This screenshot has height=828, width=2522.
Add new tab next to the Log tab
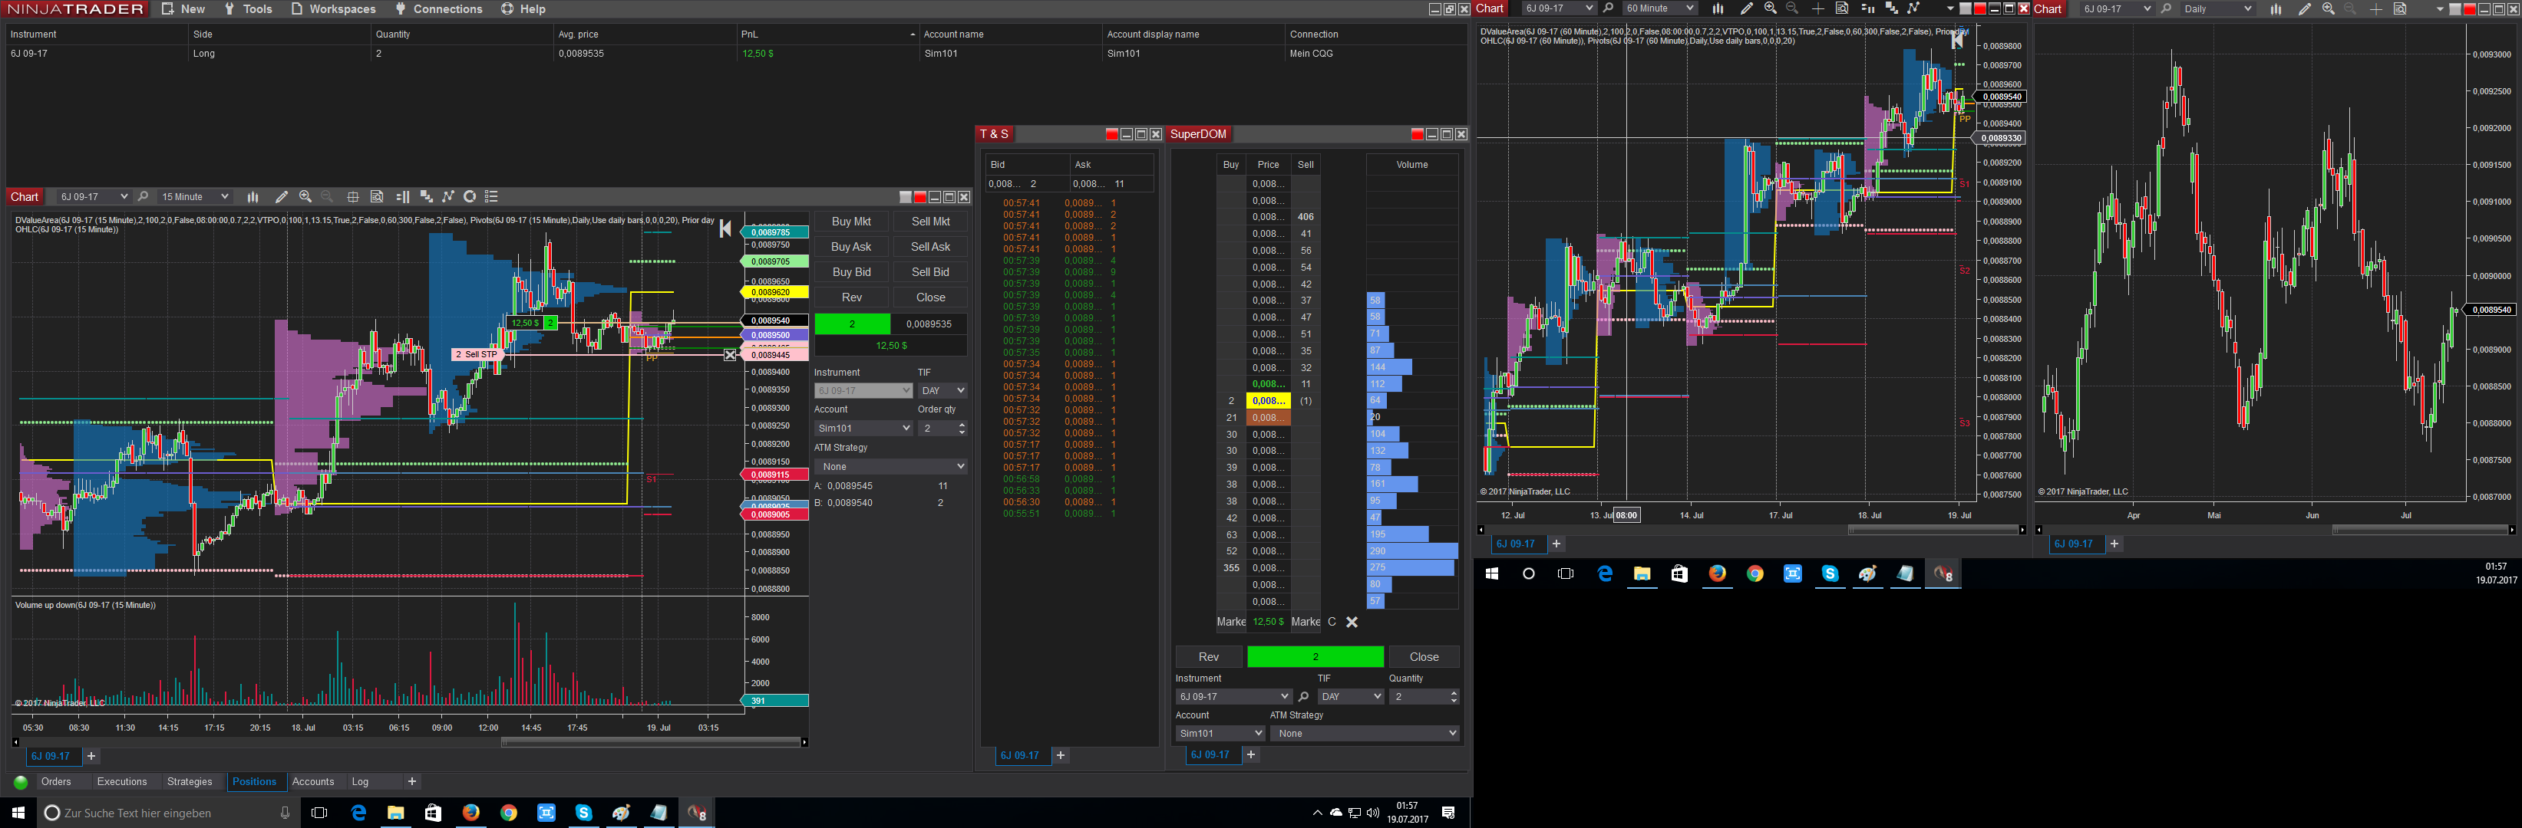(412, 782)
